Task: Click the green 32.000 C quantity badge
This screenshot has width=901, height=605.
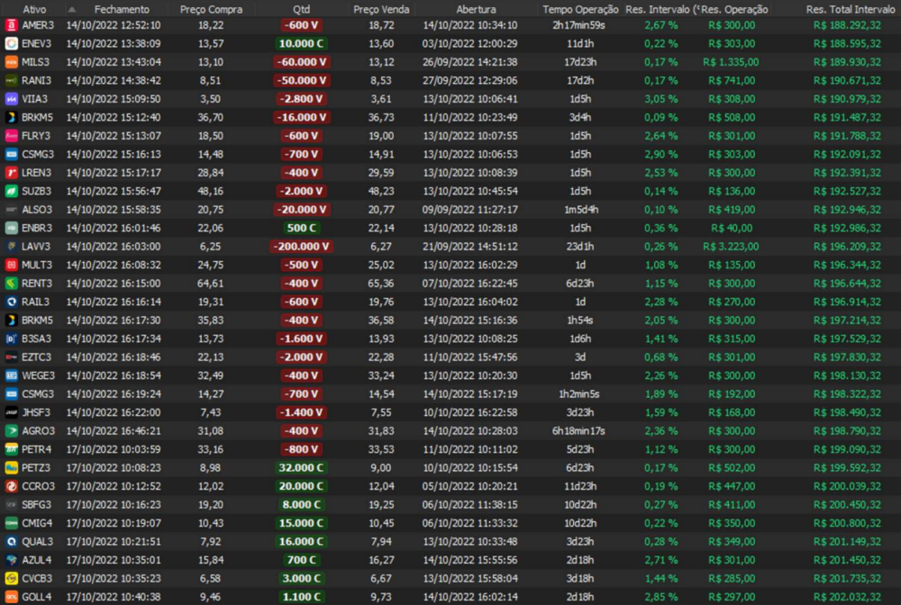Action: pos(301,467)
